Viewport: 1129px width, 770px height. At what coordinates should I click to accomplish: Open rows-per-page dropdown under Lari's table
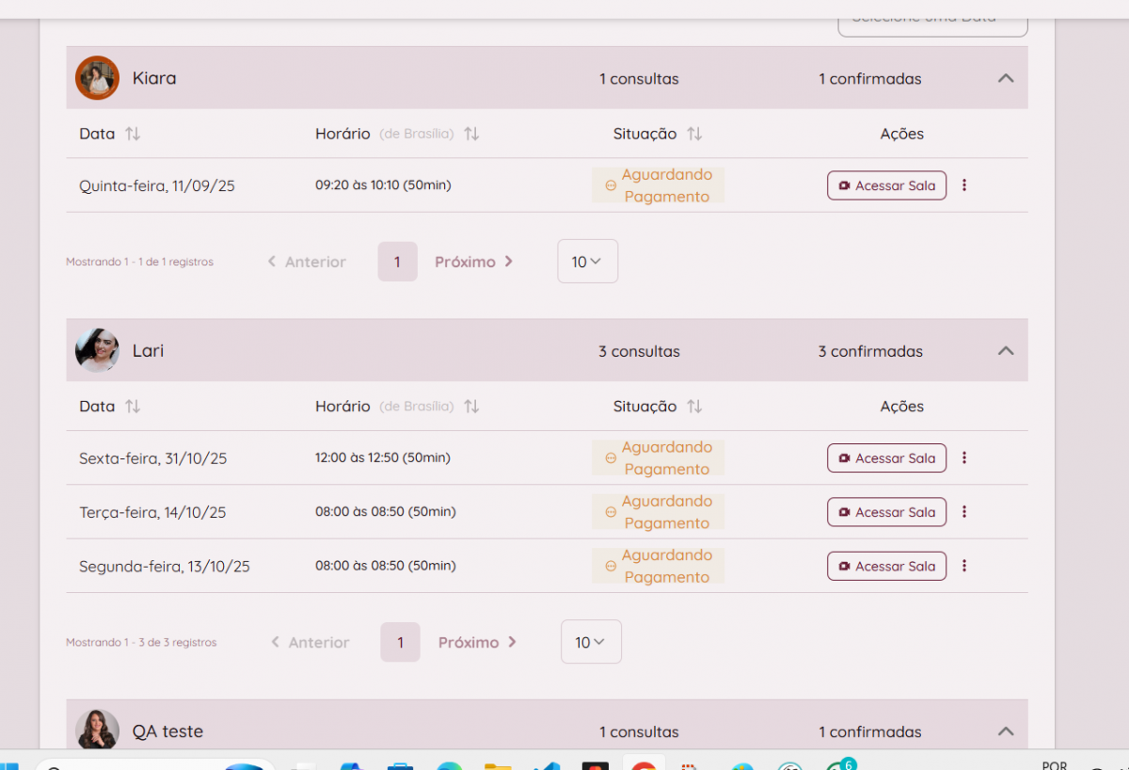tap(591, 642)
